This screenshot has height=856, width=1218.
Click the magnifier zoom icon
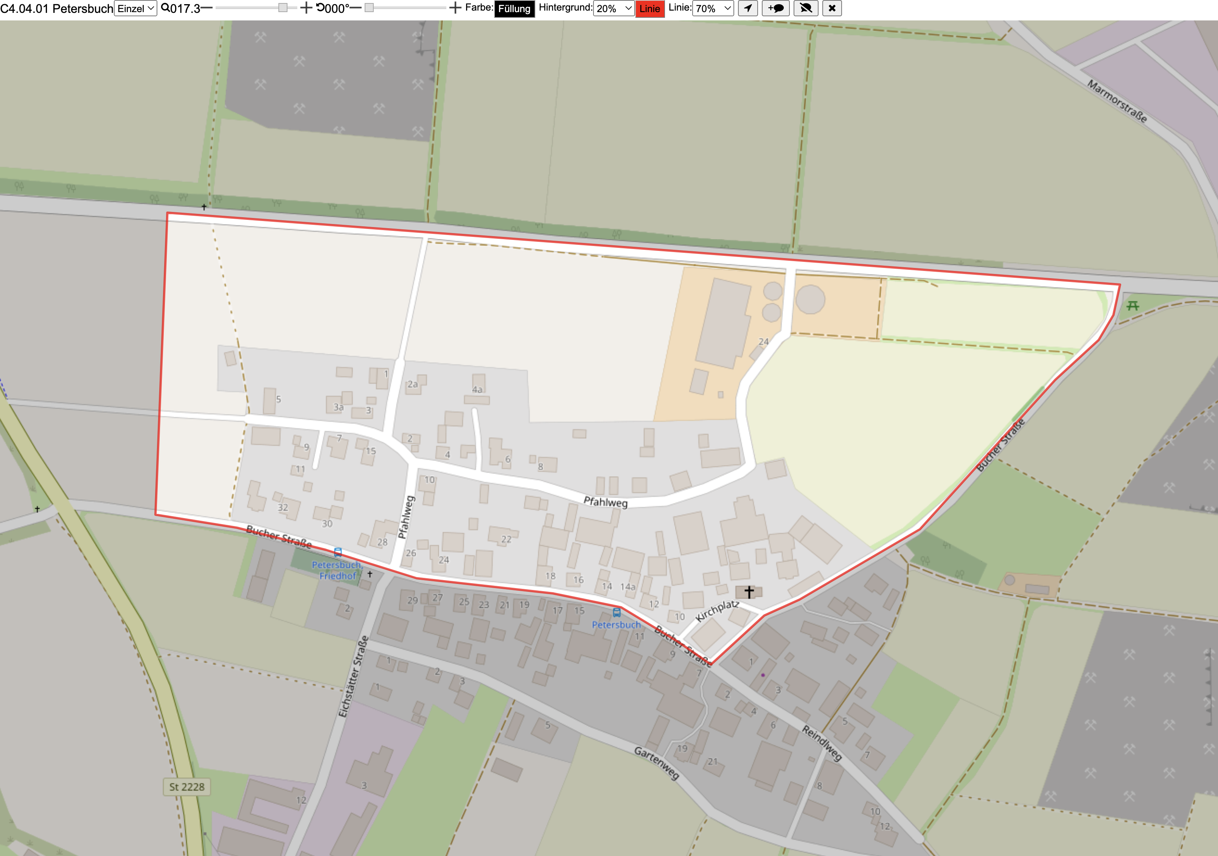[x=166, y=8]
